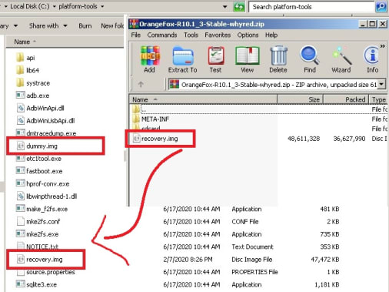Click the Delete trash icon in WinRAR
This screenshot has height=292, width=389.
coord(278,59)
